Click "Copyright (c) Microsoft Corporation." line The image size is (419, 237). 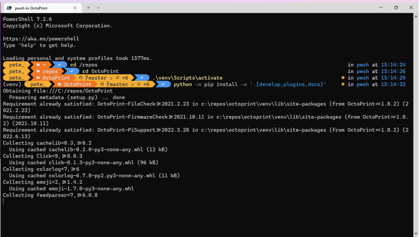[x=58, y=26]
